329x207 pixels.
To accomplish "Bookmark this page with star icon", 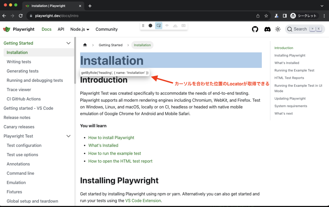I will (x=266, y=16).
